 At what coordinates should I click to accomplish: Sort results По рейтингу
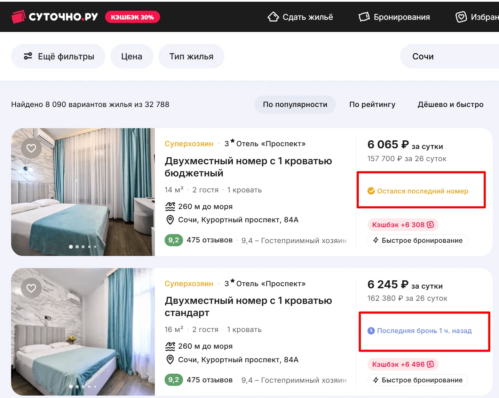(372, 105)
